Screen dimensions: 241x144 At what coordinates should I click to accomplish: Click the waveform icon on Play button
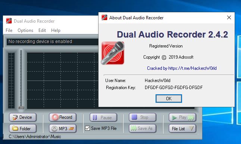pyautogui.click(x=191, y=118)
